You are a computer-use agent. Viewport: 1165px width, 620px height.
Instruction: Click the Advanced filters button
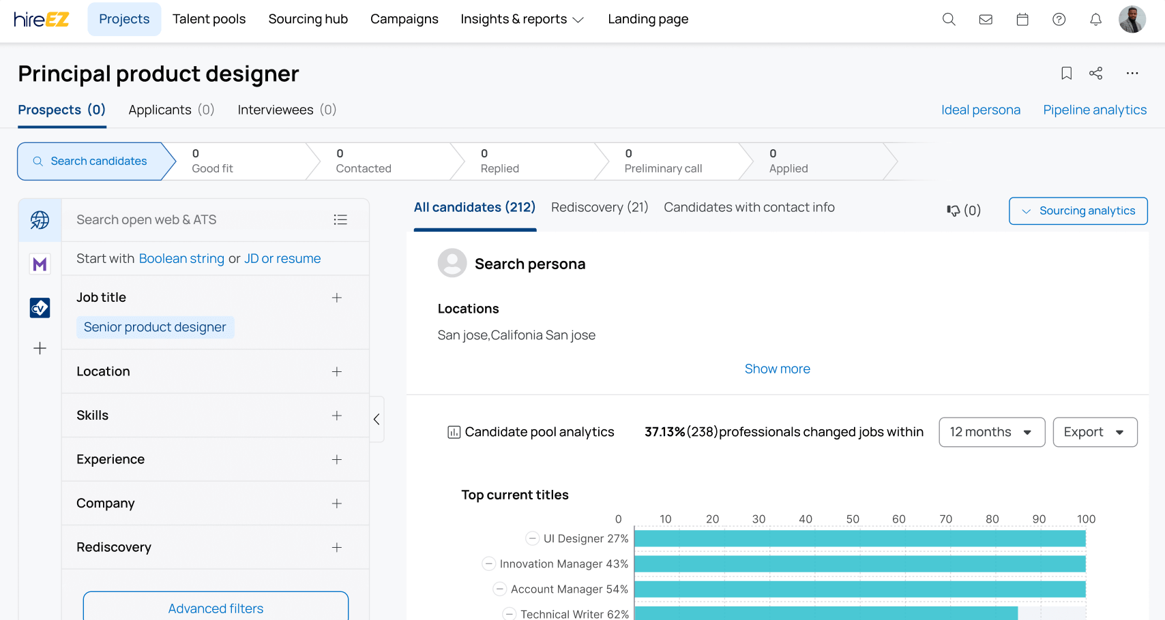pyautogui.click(x=215, y=608)
